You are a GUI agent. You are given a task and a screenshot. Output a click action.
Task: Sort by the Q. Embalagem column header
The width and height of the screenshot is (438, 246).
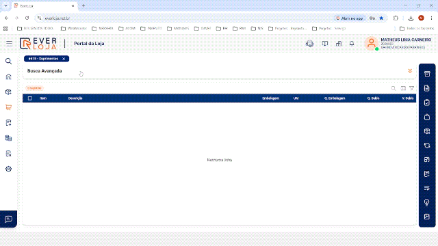tap(335, 98)
